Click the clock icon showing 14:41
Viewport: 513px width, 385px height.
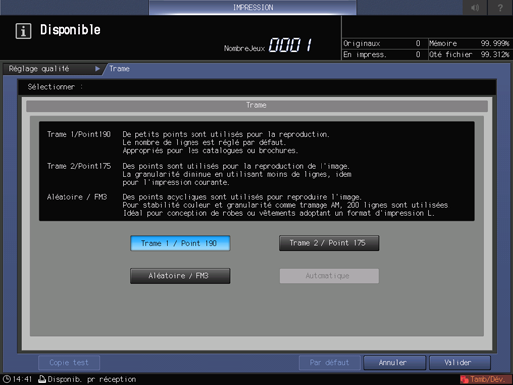(7, 379)
